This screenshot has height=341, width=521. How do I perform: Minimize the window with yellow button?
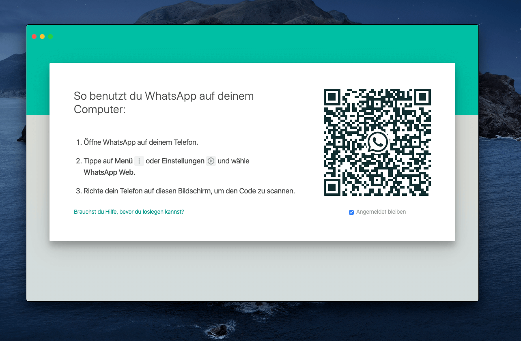pos(42,36)
